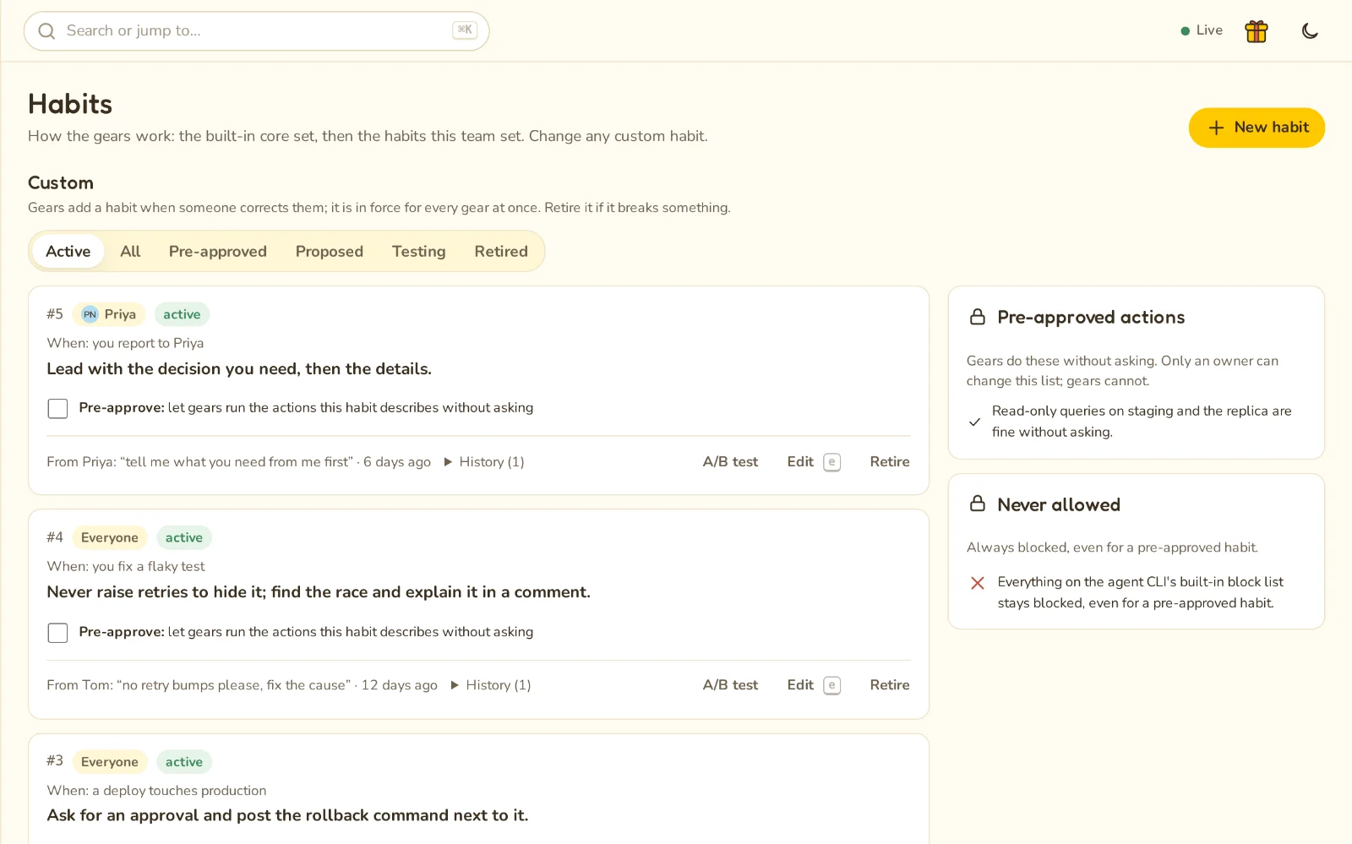Start A/B test for habit #5
1352x844 pixels.
[x=730, y=462]
